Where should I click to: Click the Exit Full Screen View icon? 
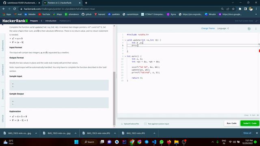coord(256,21)
